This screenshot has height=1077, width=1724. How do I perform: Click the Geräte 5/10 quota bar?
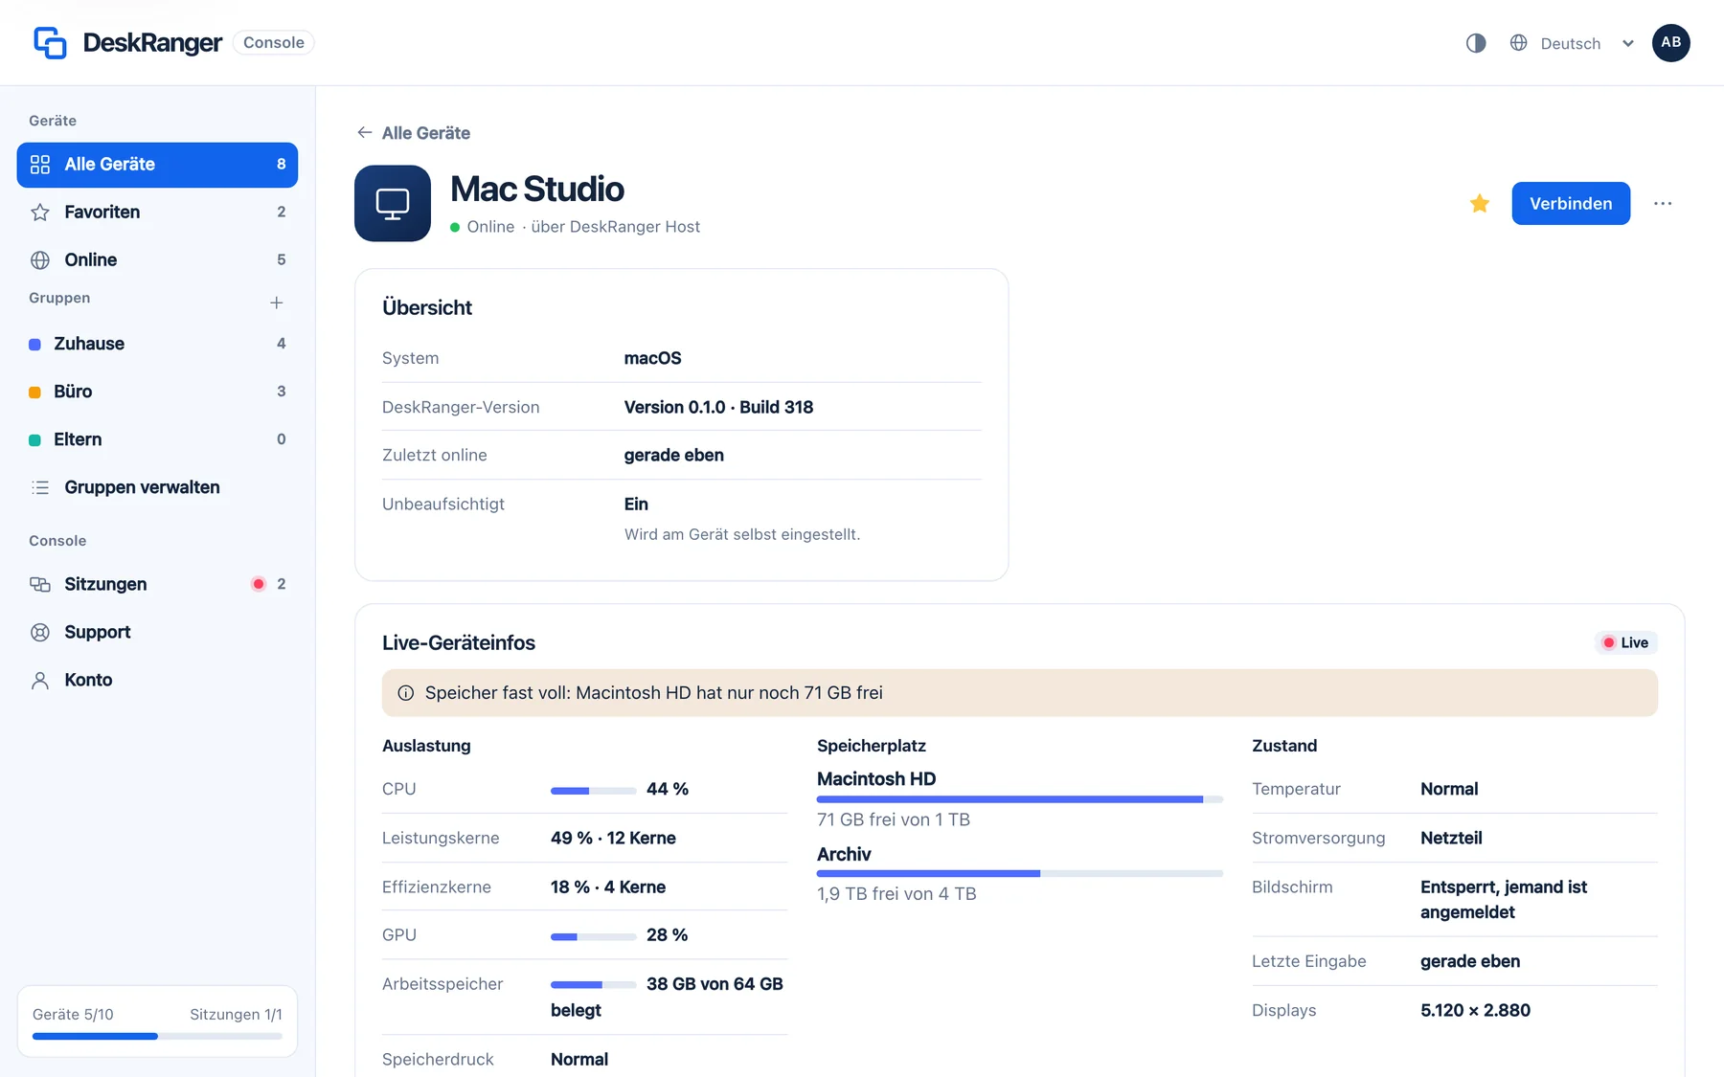pos(157,1036)
